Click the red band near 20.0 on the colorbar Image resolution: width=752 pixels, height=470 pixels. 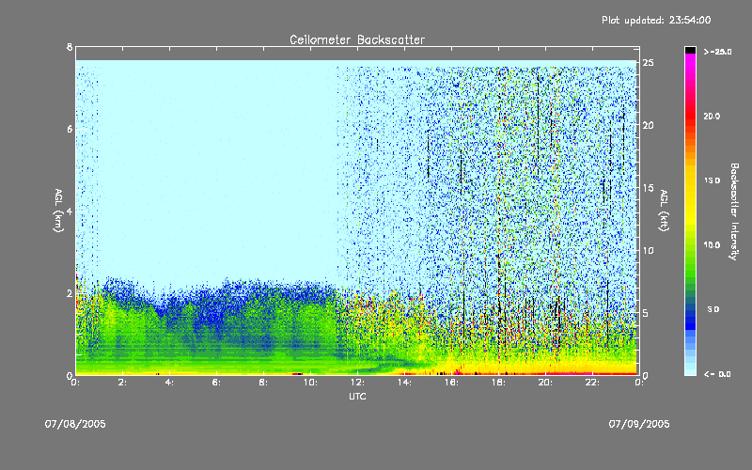pos(690,115)
